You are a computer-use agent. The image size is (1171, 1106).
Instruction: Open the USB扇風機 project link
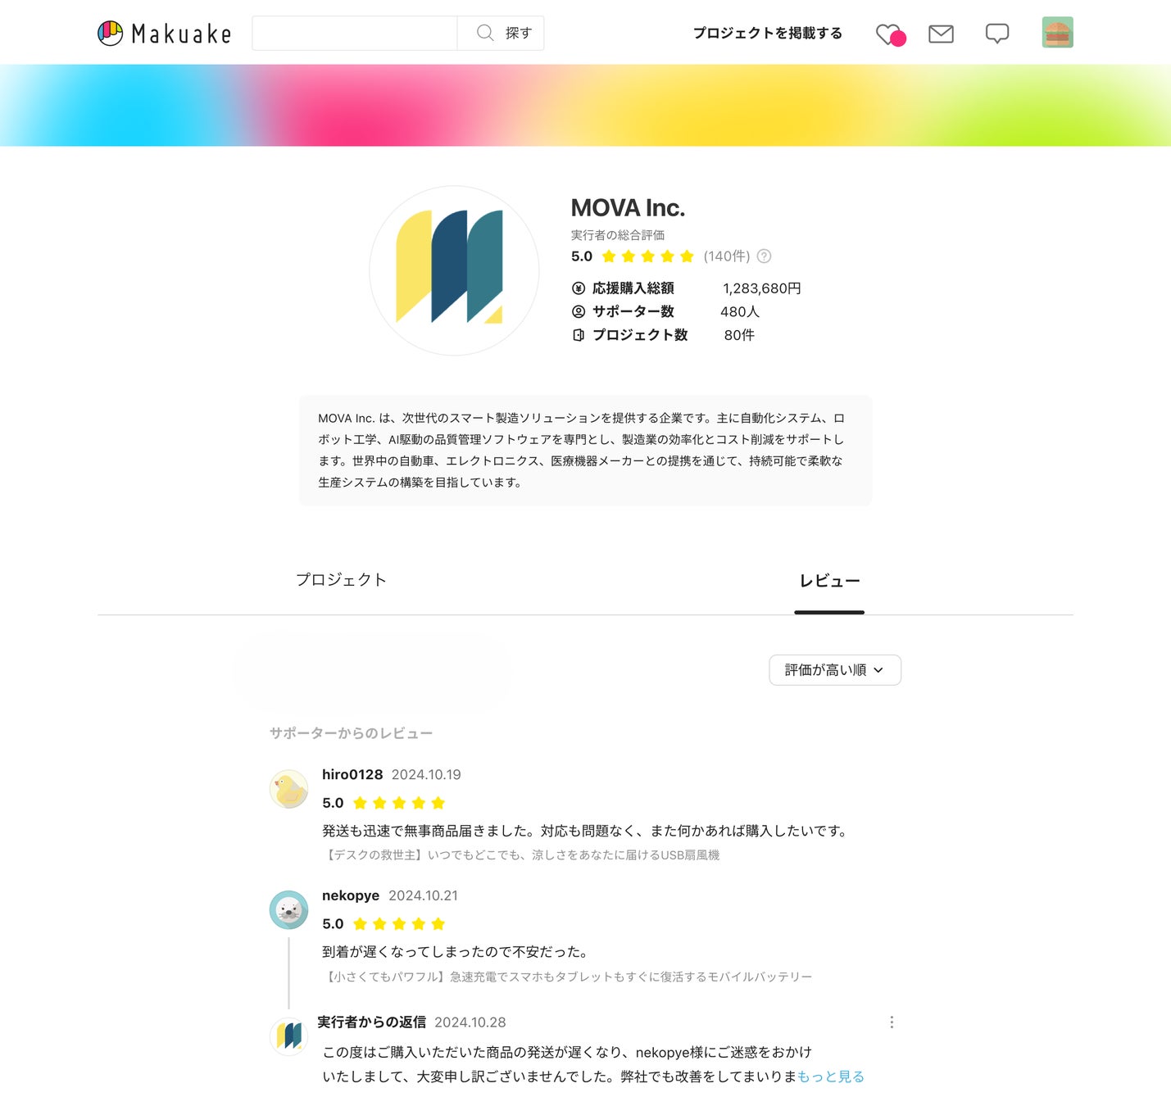pyautogui.click(x=521, y=855)
